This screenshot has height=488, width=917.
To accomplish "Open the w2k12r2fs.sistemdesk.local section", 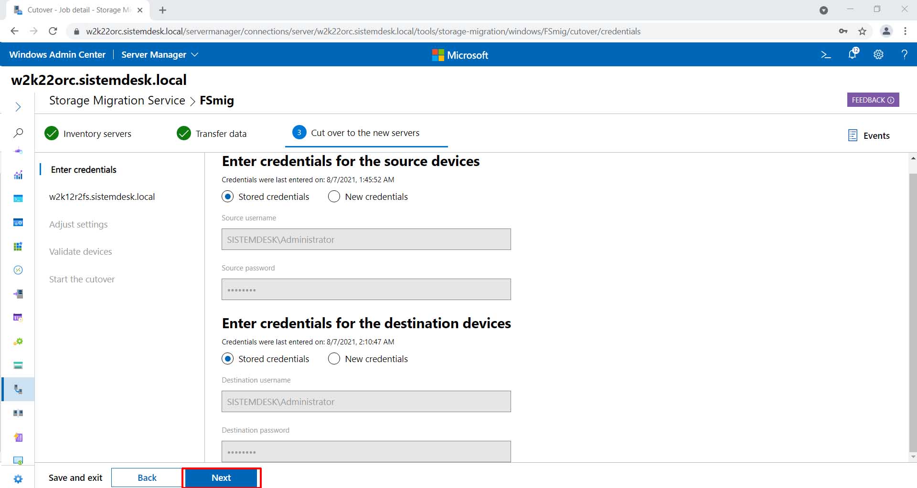I will click(x=102, y=197).
